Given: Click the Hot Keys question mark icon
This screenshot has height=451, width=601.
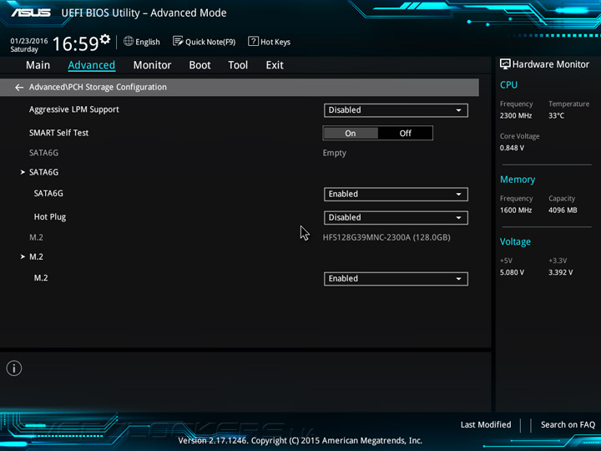Looking at the screenshot, I should coord(253,41).
